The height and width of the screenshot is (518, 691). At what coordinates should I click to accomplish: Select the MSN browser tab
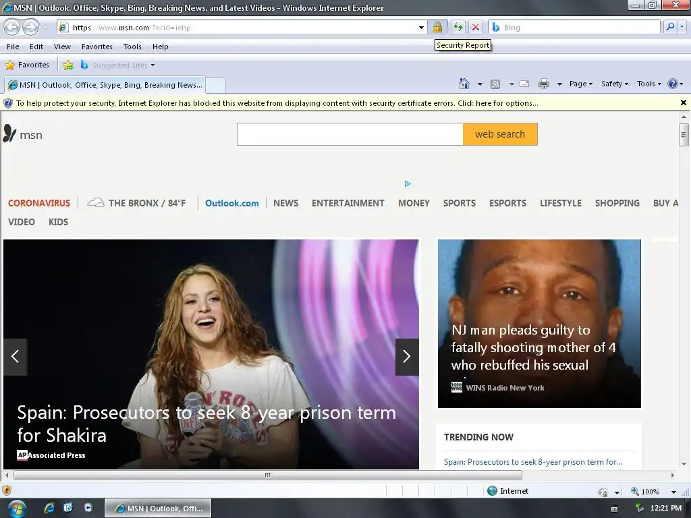pyautogui.click(x=105, y=85)
